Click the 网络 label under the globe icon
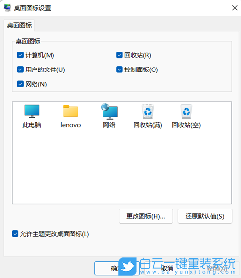Image resolution: width=241 pixels, height=278 pixels. [x=109, y=125]
